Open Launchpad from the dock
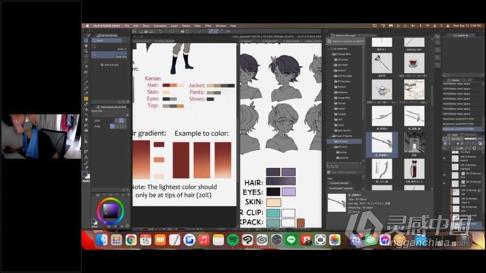This screenshot has height=273, width=486. 116,240
